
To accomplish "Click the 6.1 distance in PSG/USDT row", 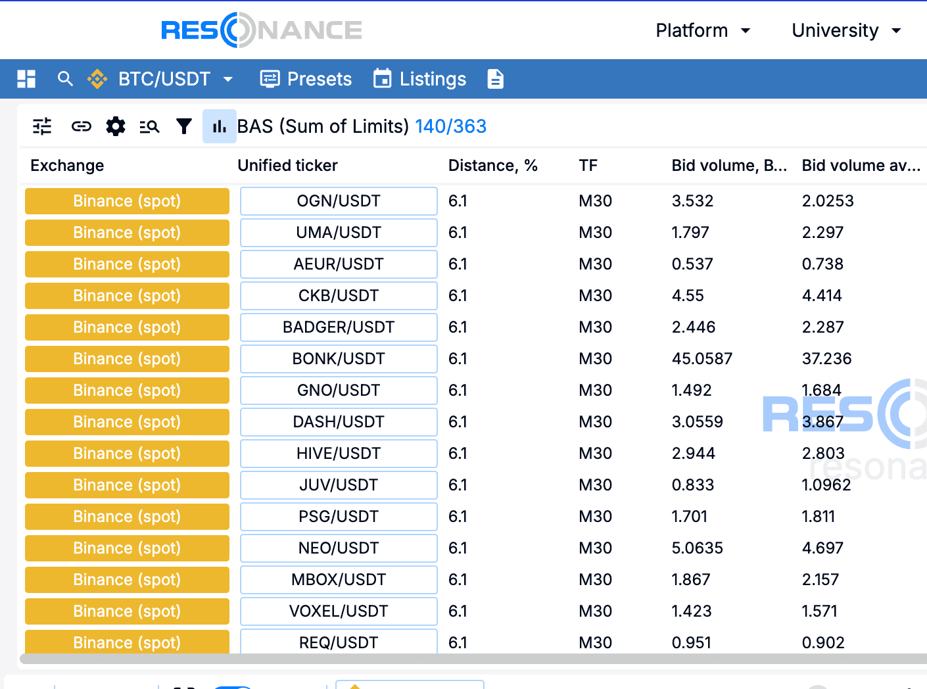I will (x=458, y=517).
